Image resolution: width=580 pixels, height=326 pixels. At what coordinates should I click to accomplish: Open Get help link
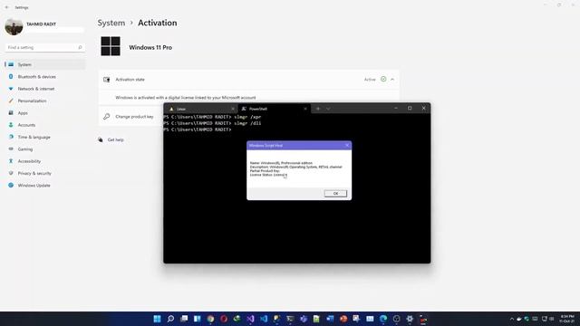115,139
